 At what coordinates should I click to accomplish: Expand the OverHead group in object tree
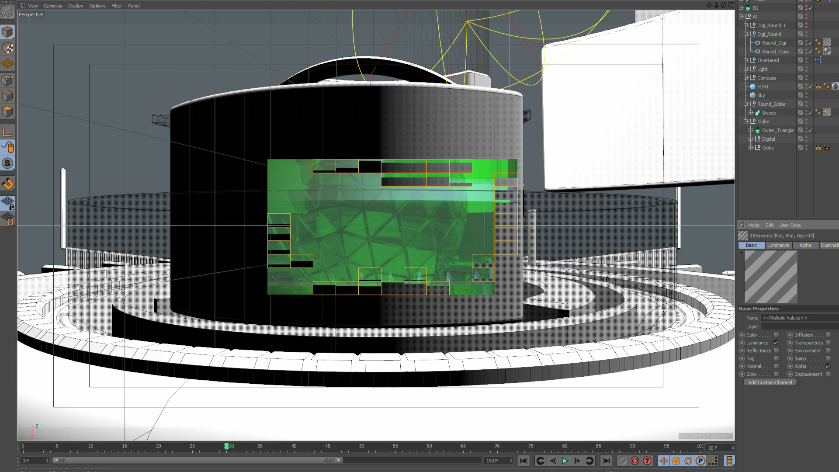746,60
